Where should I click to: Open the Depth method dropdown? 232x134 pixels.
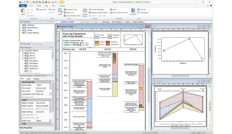tap(50, 106)
